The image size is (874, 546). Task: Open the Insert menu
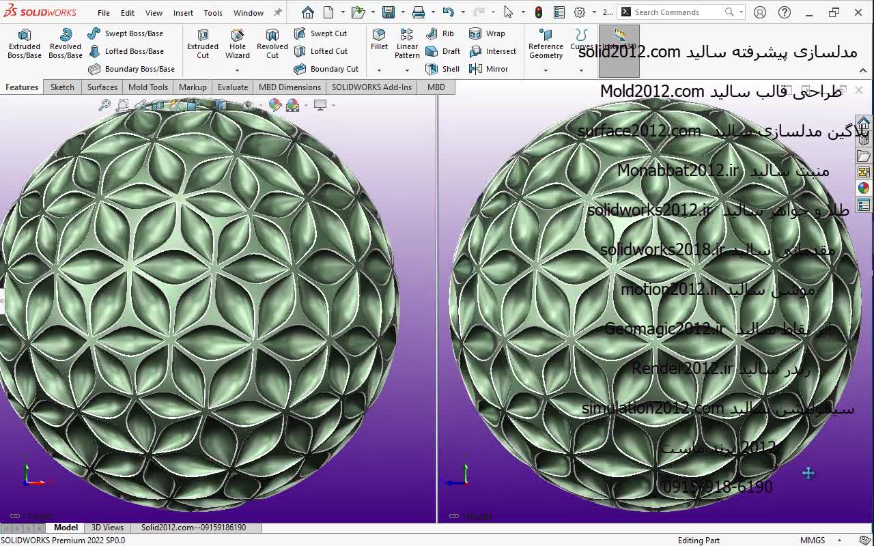(x=183, y=12)
